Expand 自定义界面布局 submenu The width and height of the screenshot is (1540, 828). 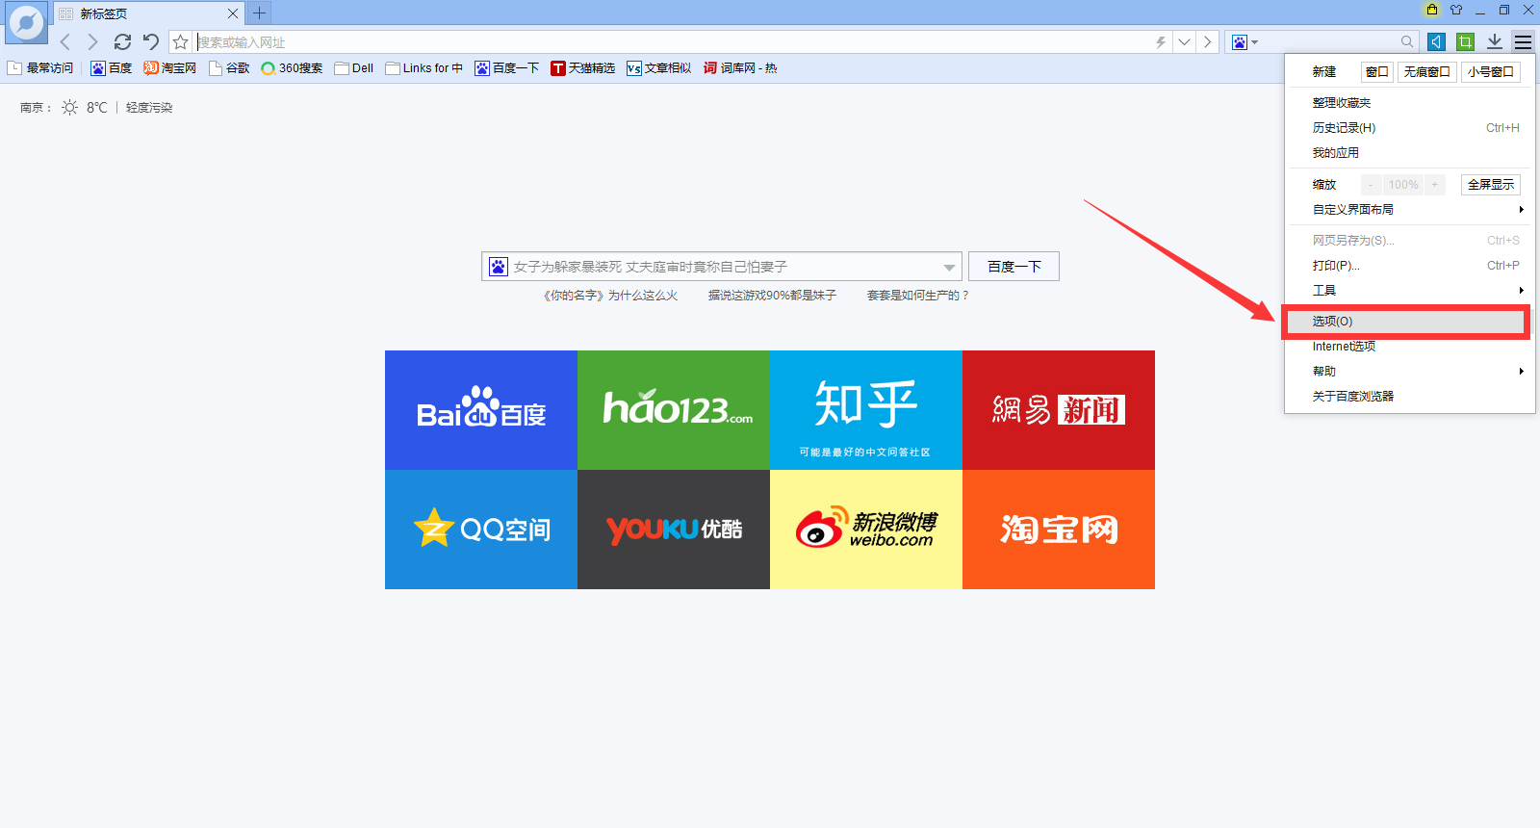(1410, 209)
